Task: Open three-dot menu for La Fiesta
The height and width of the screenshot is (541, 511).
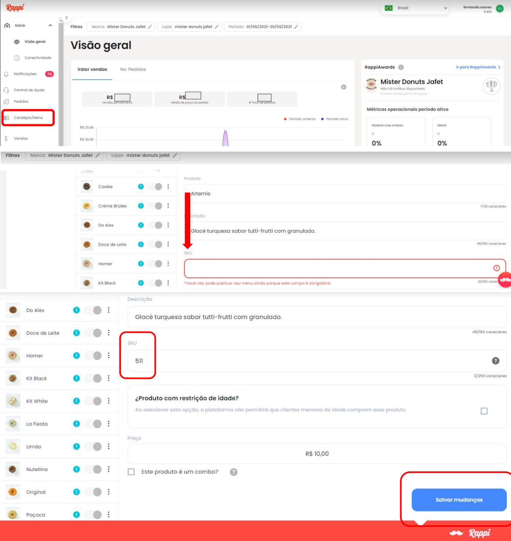Action: click(x=109, y=424)
